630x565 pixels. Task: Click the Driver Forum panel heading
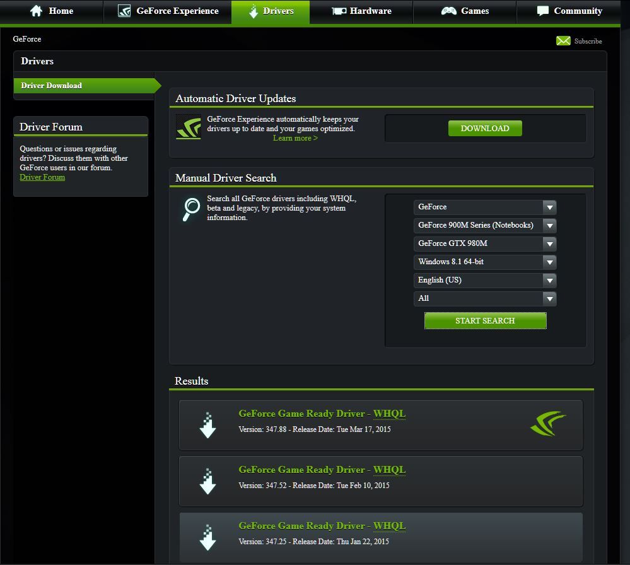pyautogui.click(x=51, y=127)
